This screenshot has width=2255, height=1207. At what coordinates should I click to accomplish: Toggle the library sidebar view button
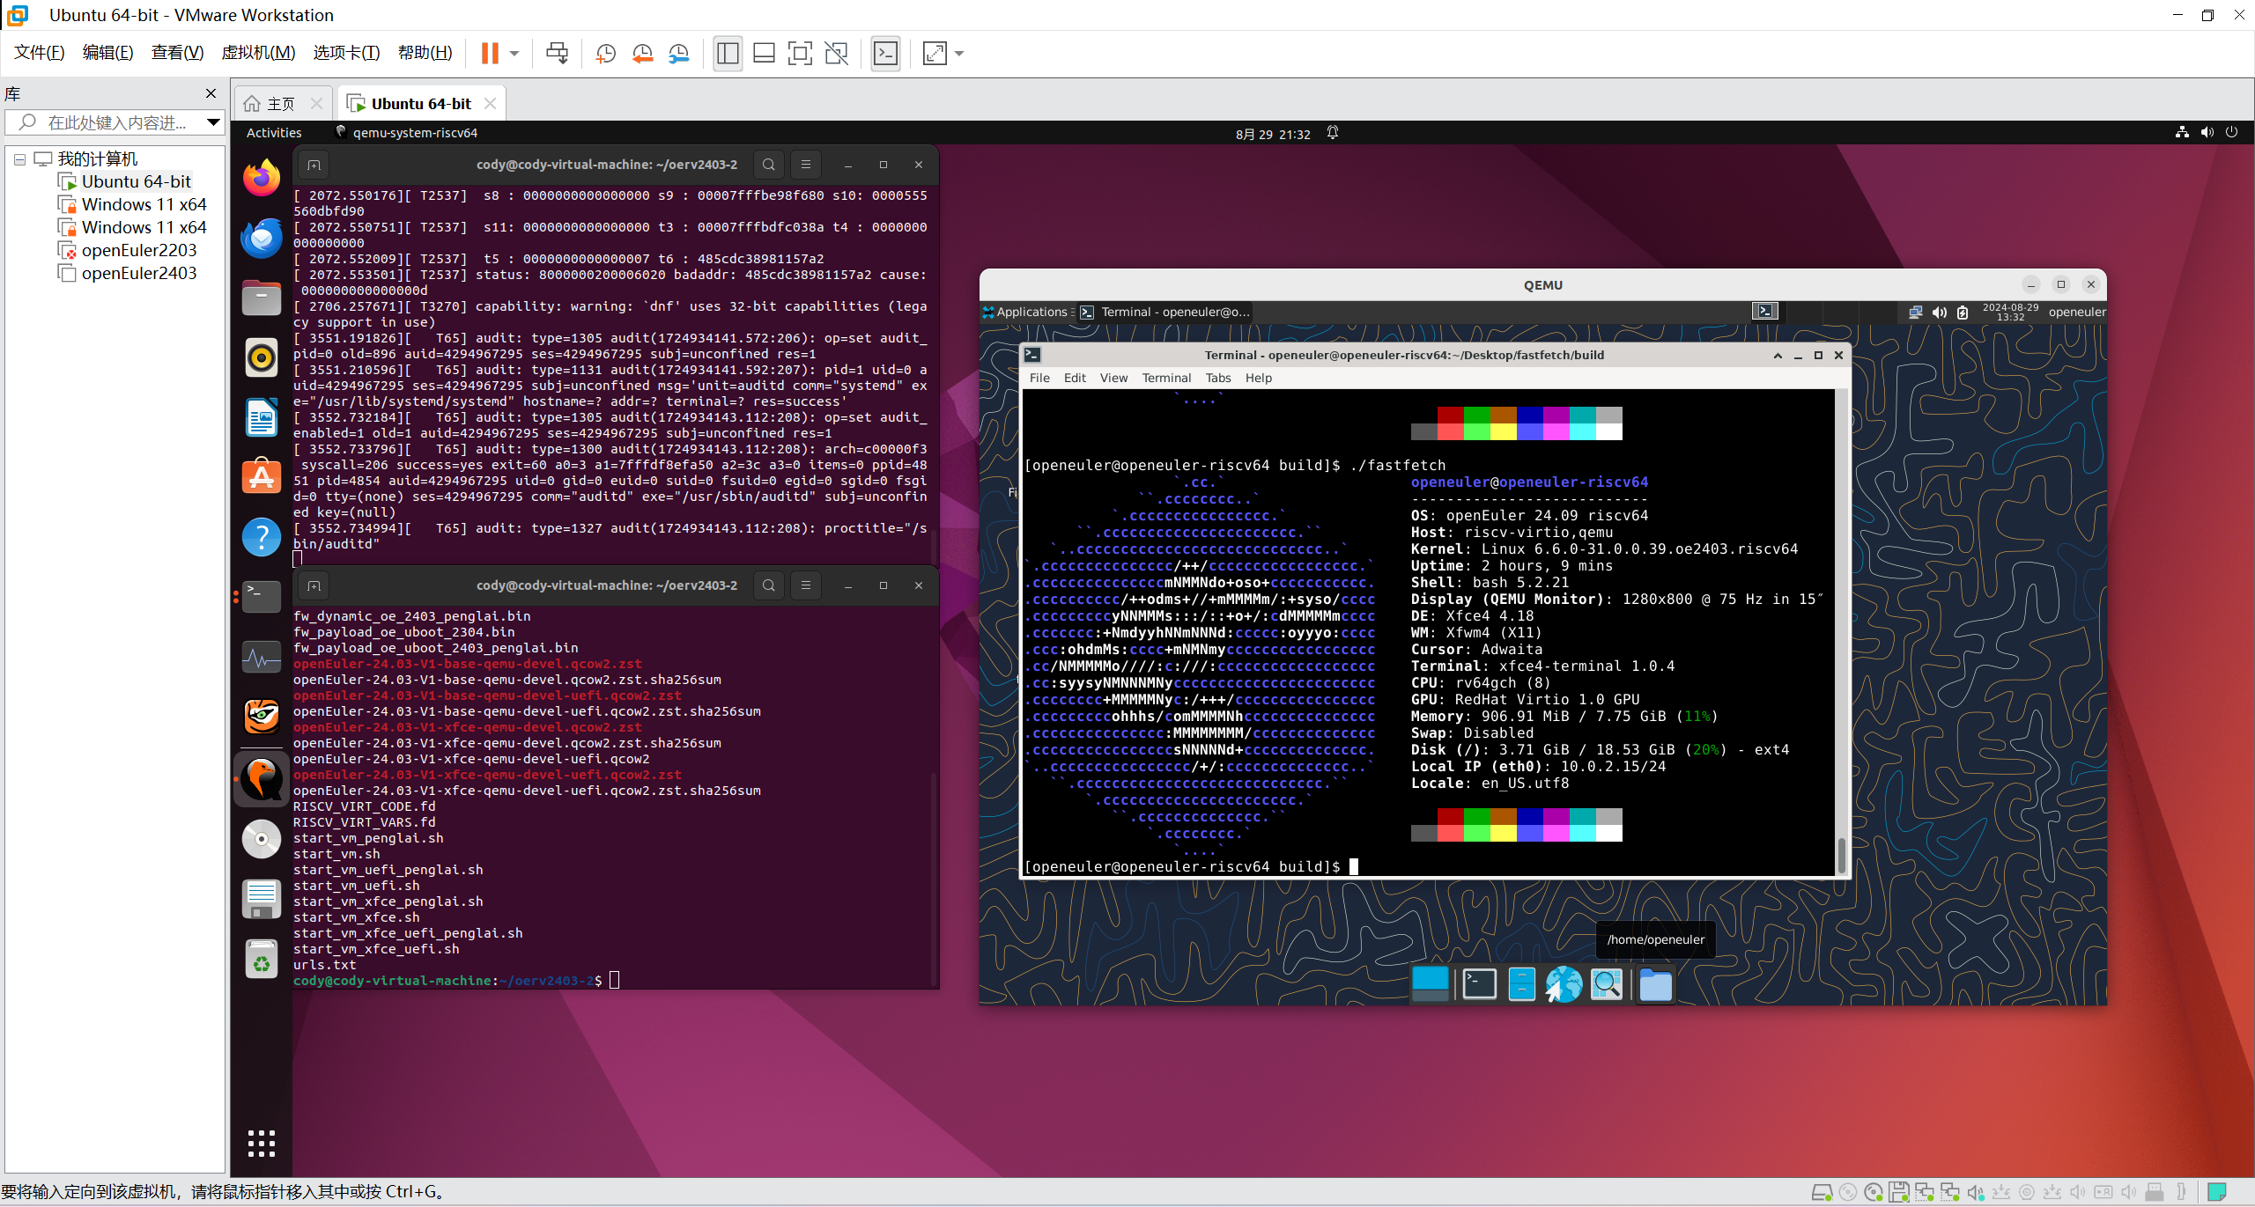728,54
